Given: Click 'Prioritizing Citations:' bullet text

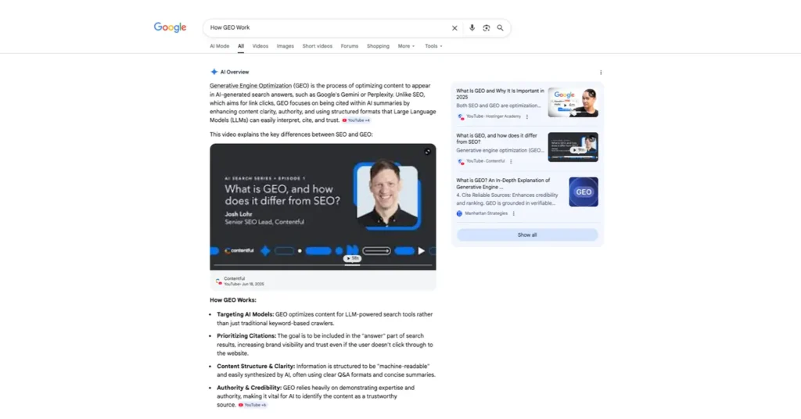Looking at the screenshot, I should tap(246, 336).
